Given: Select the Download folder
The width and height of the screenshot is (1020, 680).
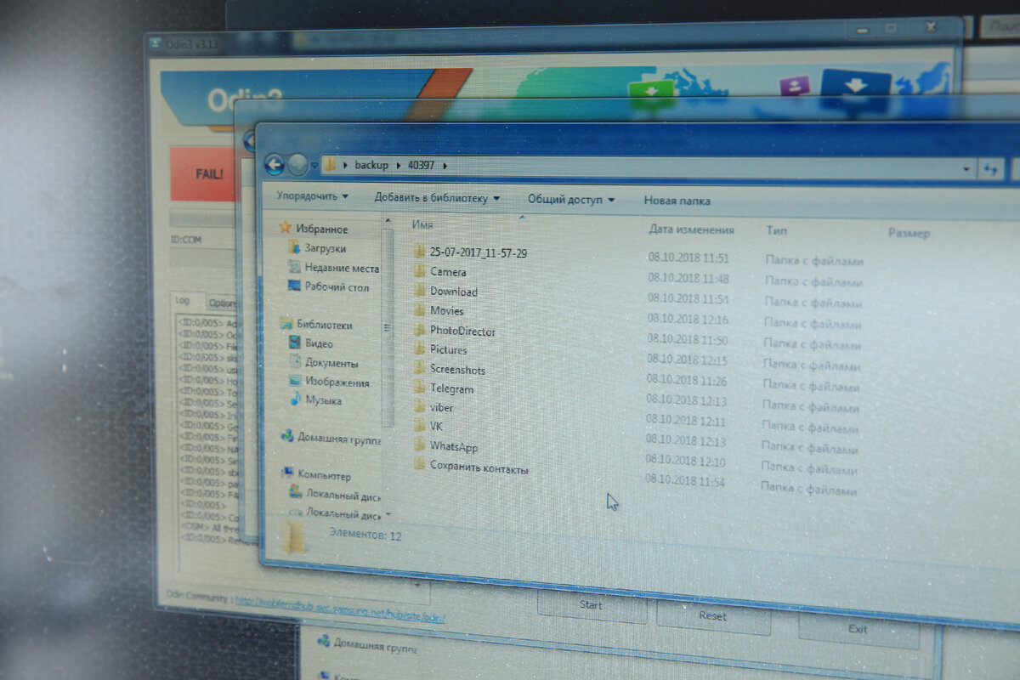Looking at the screenshot, I should 445,292.
